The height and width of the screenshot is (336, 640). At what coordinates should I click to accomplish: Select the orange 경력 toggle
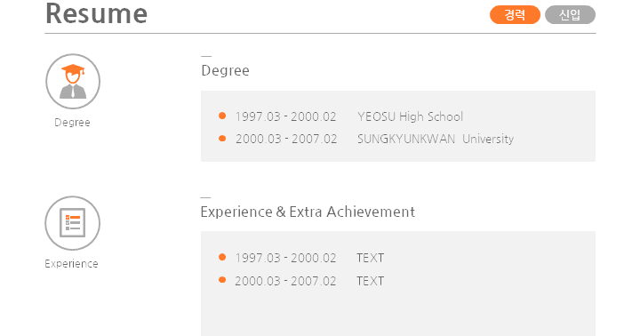click(x=515, y=15)
